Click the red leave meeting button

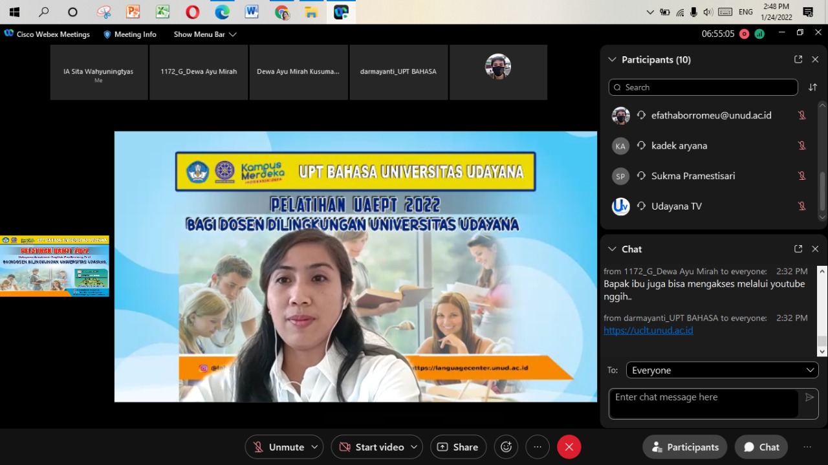tap(569, 447)
